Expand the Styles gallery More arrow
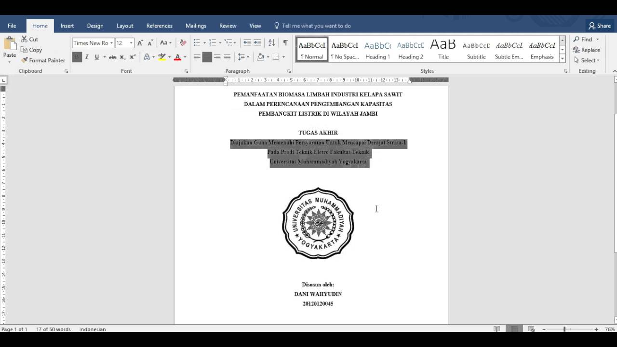Screen dimensions: 617x347 point(562,59)
